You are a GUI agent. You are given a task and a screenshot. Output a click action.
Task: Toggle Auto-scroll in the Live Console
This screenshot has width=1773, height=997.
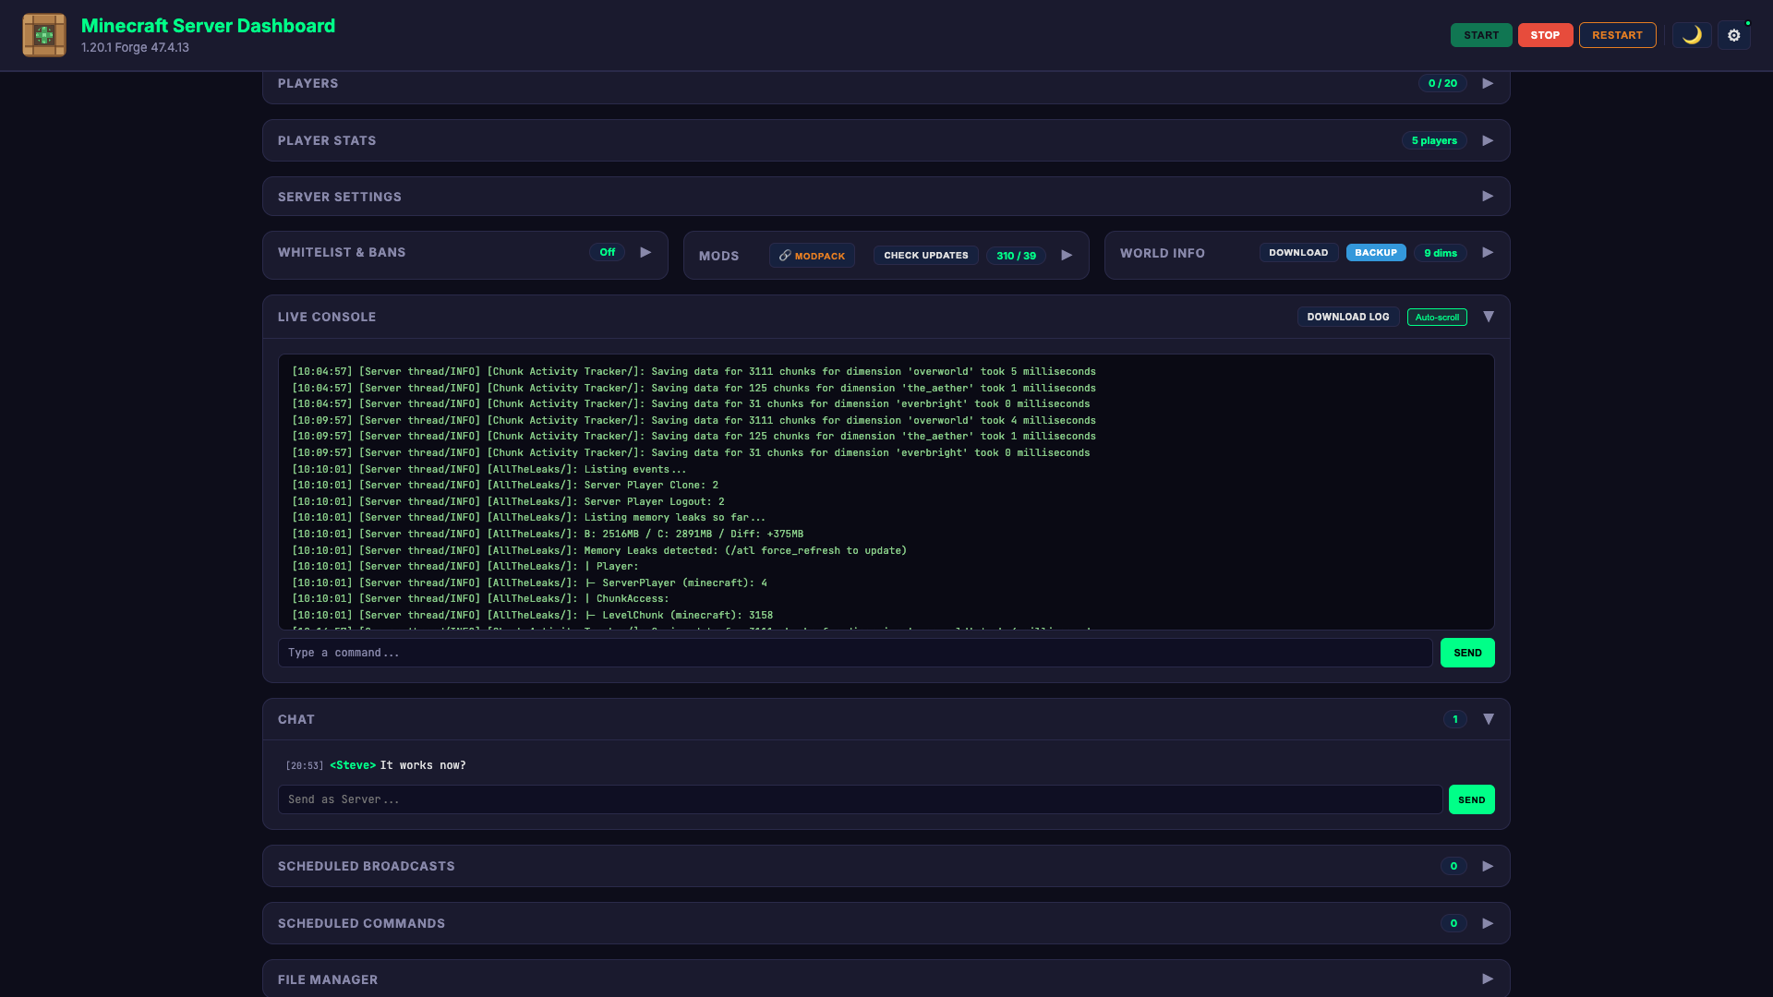point(1437,317)
